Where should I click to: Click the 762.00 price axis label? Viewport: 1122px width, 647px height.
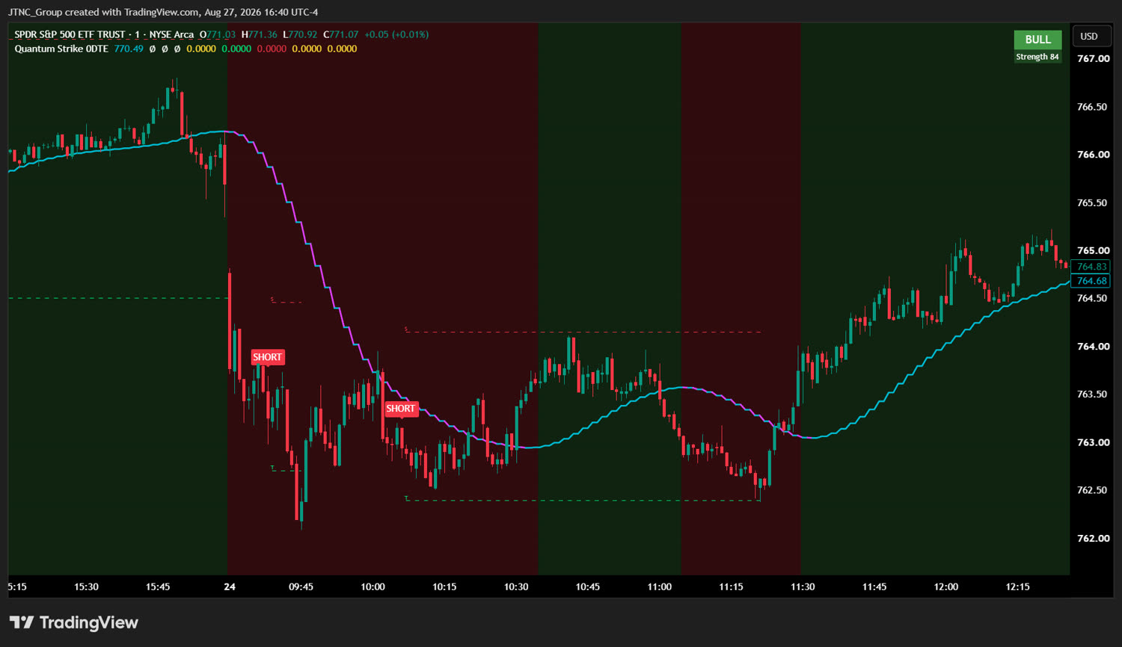point(1093,538)
